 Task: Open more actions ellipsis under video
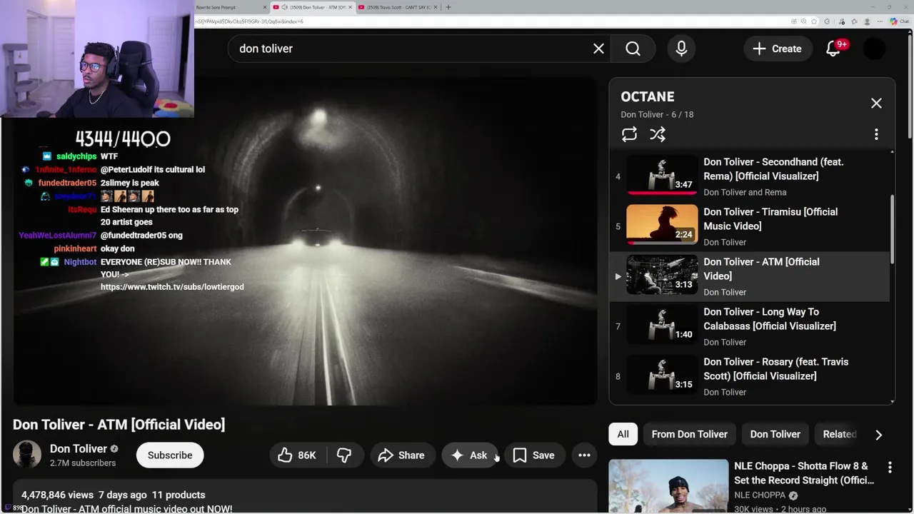pos(584,455)
